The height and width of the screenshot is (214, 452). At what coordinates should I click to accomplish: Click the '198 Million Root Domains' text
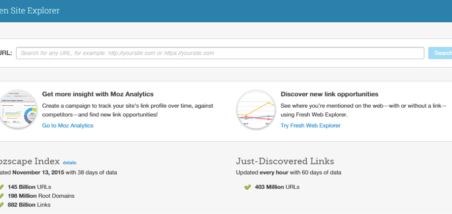41,196
